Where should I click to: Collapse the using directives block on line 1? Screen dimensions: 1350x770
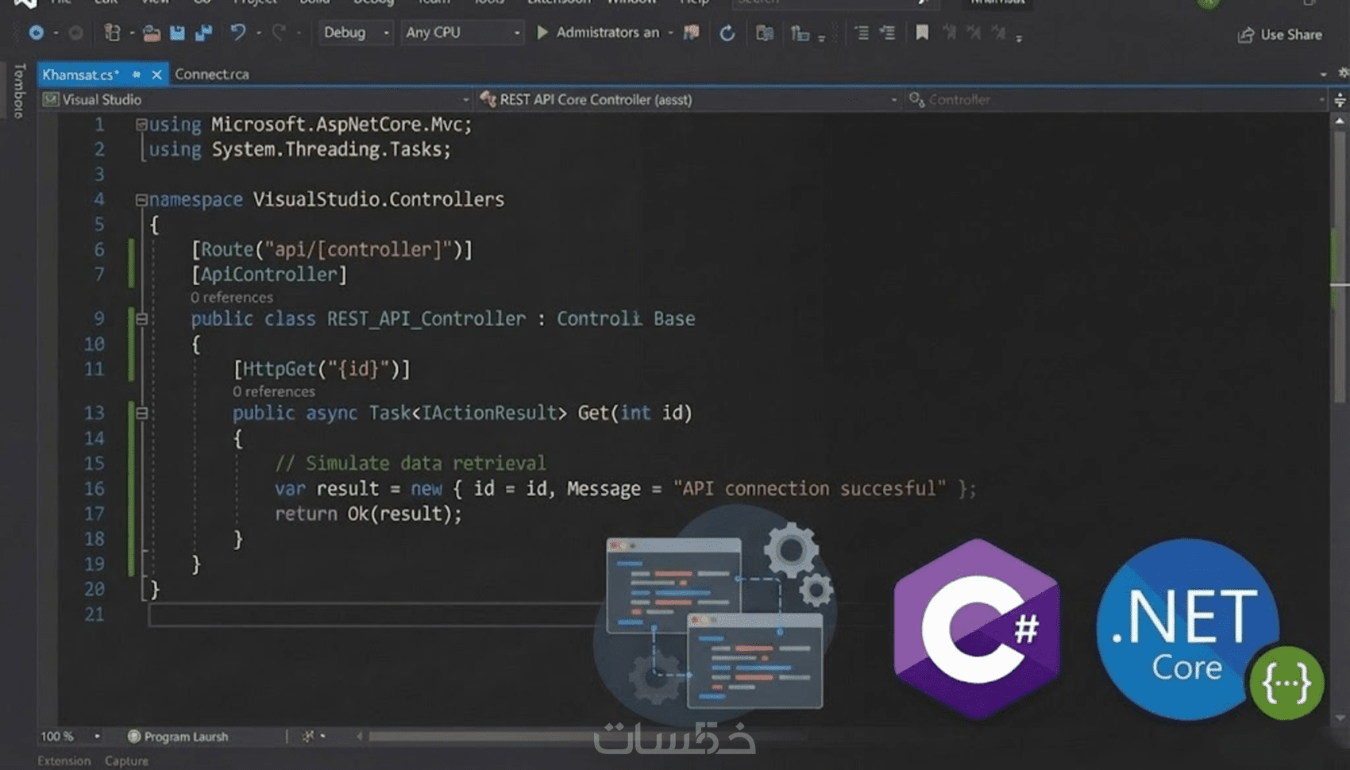coord(141,124)
